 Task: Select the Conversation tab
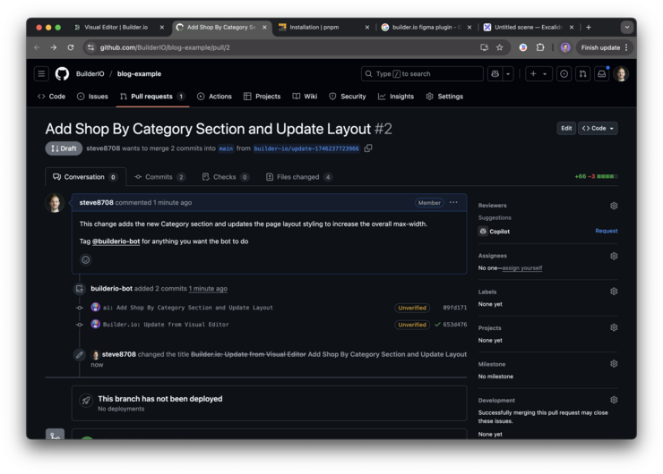point(85,177)
